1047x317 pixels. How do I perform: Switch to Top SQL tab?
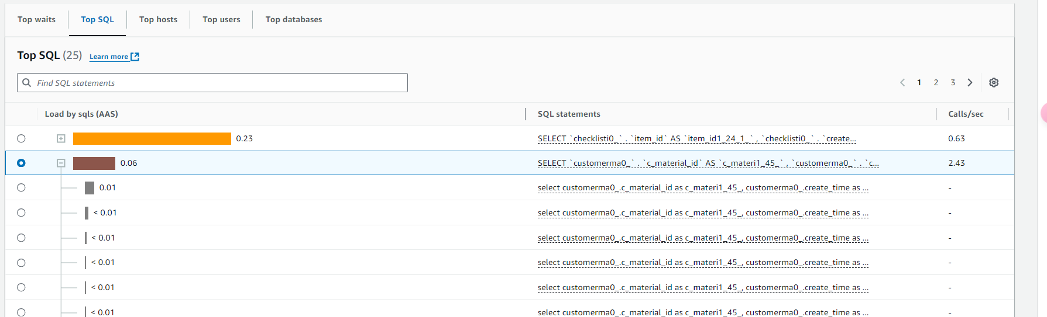tap(97, 19)
